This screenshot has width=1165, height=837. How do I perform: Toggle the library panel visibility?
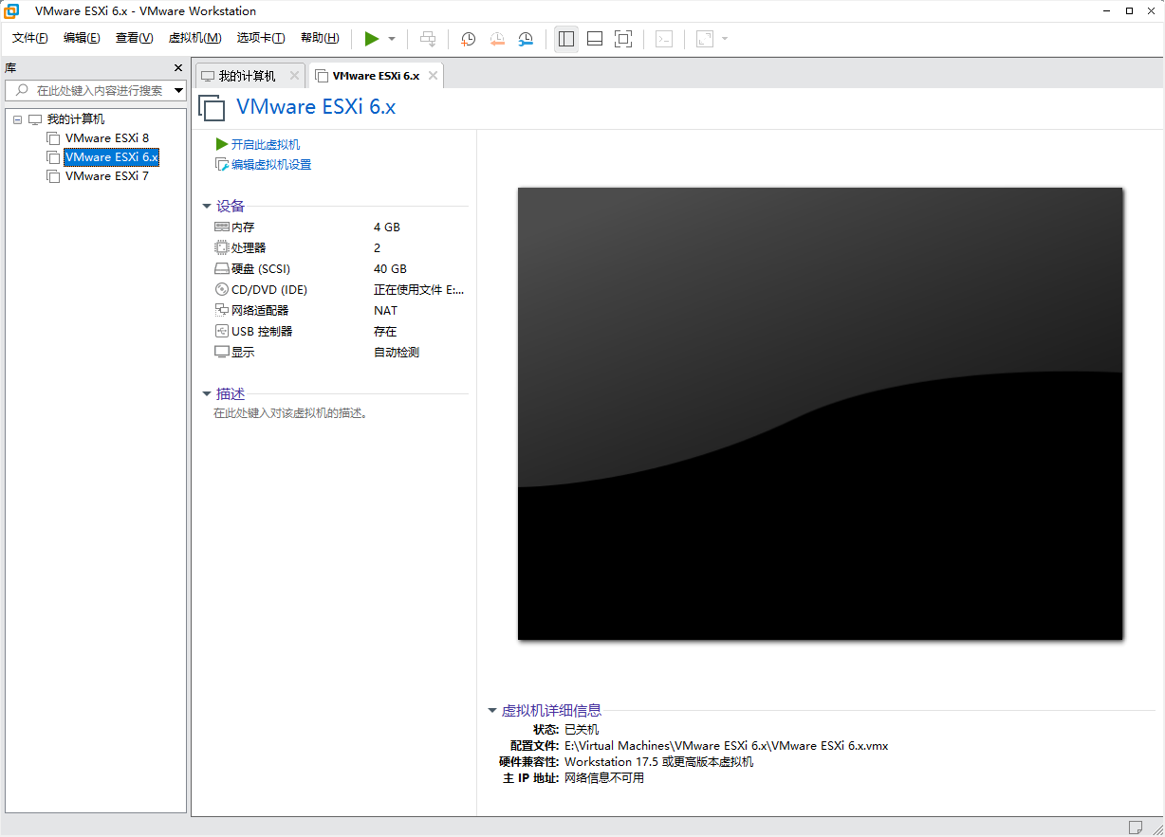click(x=565, y=39)
